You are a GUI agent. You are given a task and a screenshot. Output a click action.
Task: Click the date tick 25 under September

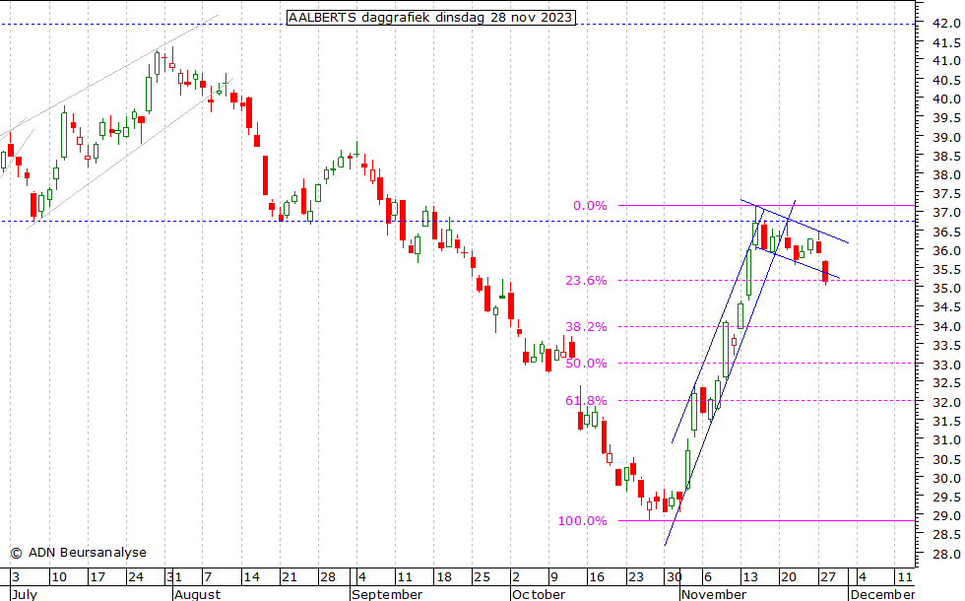click(x=482, y=577)
